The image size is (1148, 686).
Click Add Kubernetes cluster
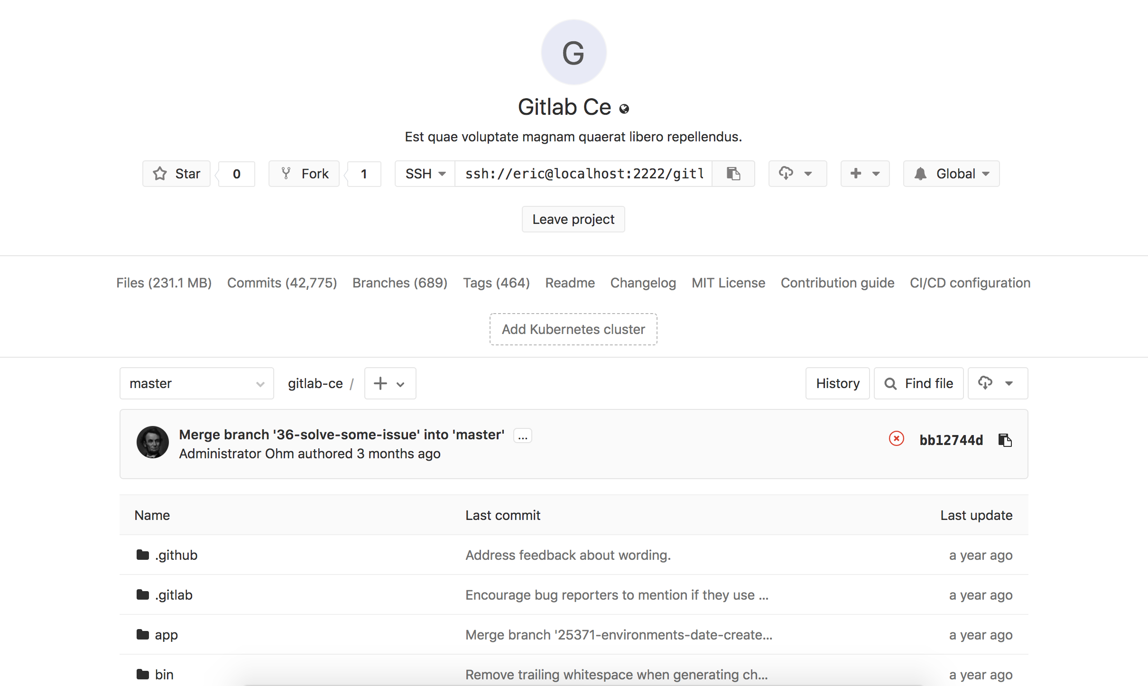[x=573, y=329]
